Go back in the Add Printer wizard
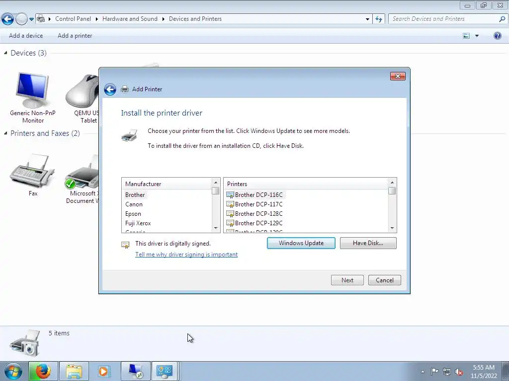509x381 pixels. point(110,89)
